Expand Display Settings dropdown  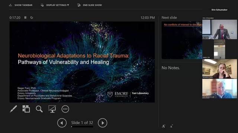(55, 5)
